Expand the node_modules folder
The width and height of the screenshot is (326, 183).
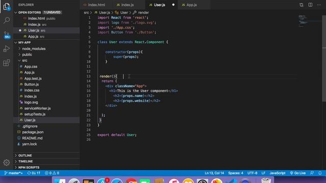[34, 49]
